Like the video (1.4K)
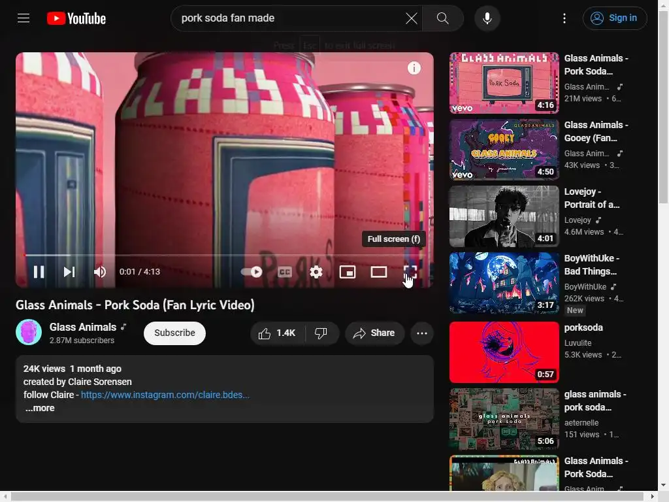Viewport: 669px width, 502px height. [x=277, y=333]
